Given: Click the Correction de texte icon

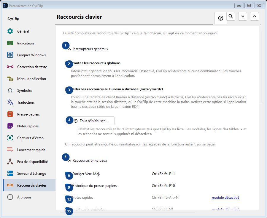Looking at the screenshot, I should coord(10,67).
